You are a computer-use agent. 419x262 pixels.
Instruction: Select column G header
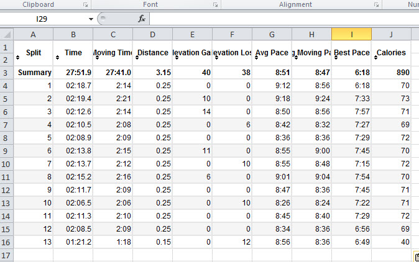(272, 34)
